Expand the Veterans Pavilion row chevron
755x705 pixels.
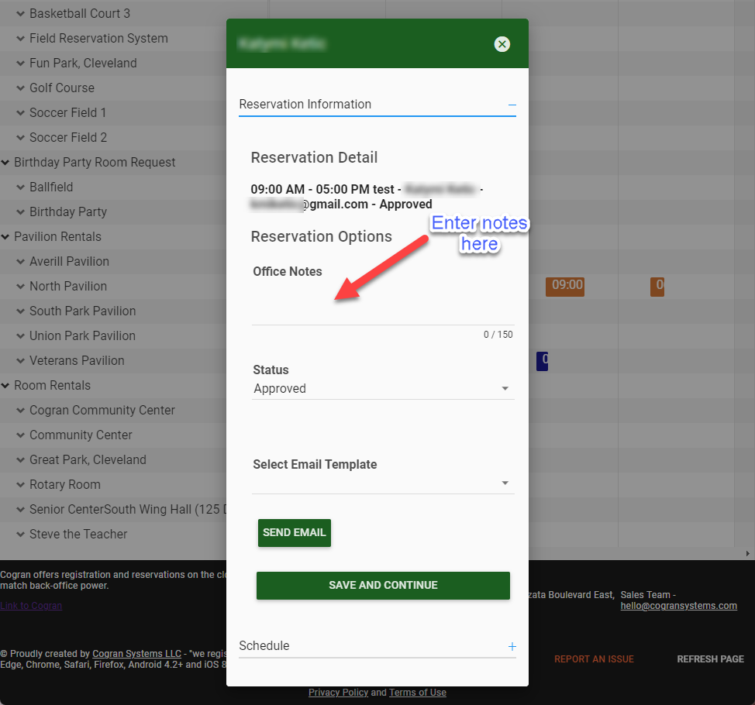(x=21, y=361)
